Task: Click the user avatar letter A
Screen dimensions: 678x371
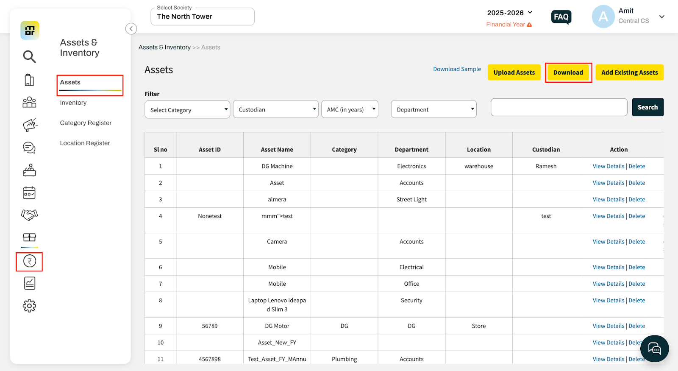Action: coord(603,17)
